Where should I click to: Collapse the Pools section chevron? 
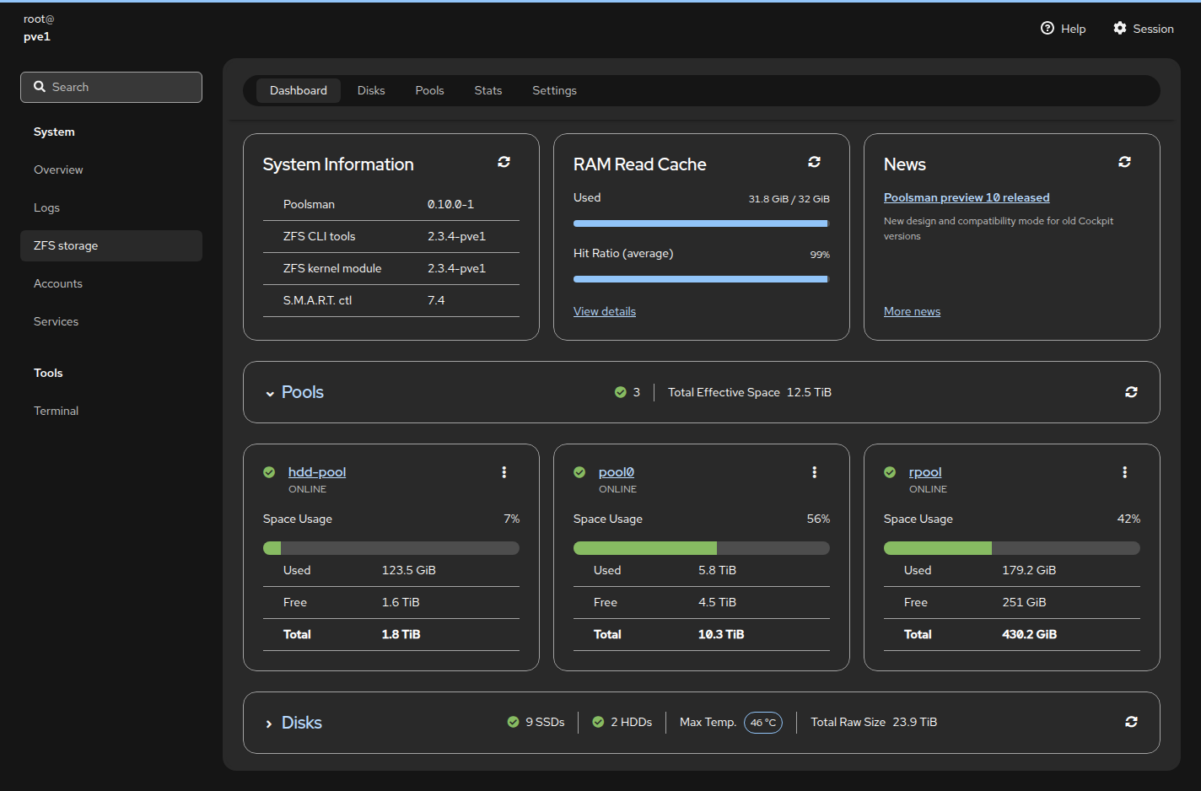tap(269, 393)
